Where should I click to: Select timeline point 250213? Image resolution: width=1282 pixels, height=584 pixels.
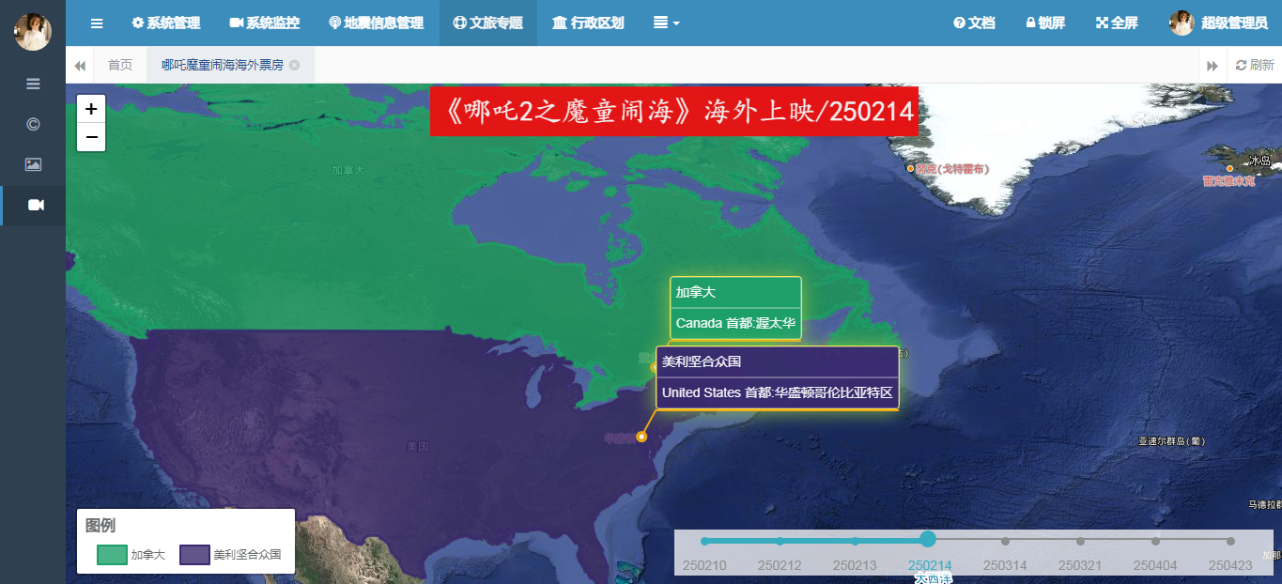(855, 541)
